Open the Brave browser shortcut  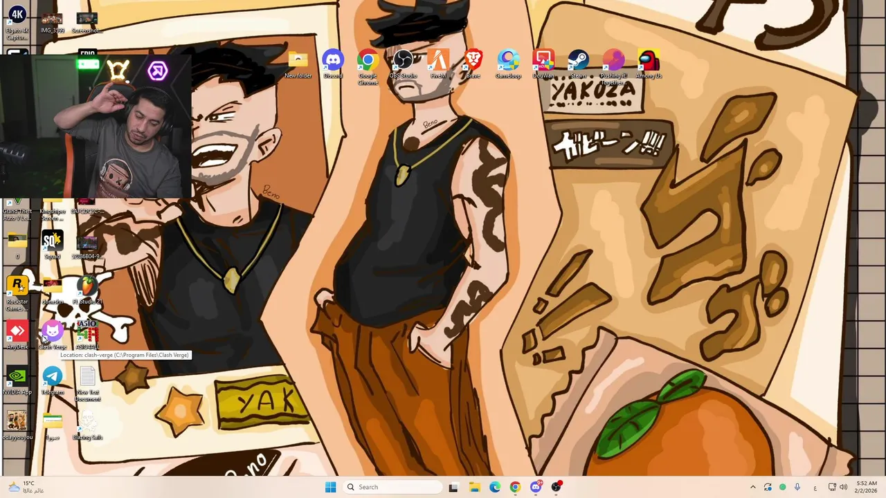point(473,65)
